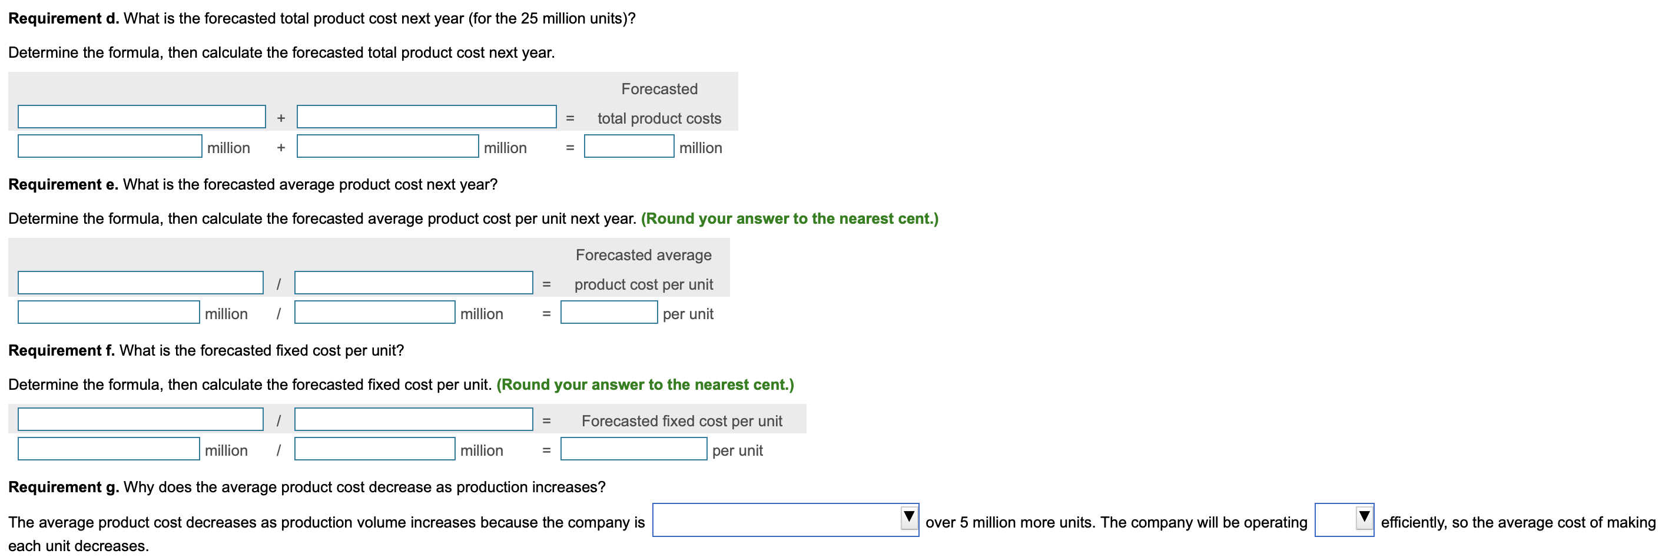
Task: Click denominator million field in Requirement f
Action: (374, 449)
